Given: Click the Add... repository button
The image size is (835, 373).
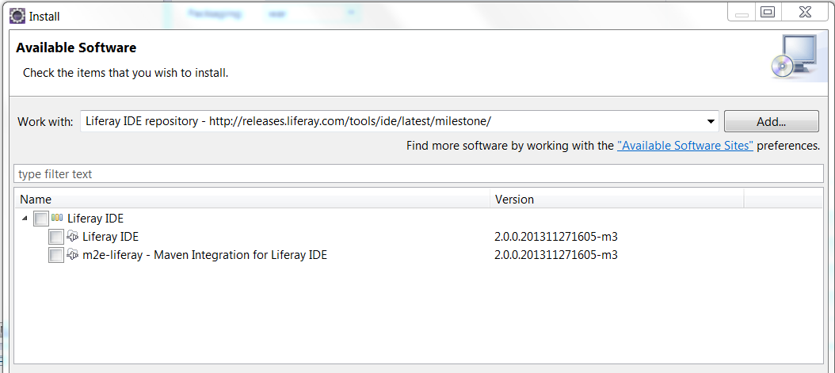Looking at the screenshot, I should pos(771,121).
